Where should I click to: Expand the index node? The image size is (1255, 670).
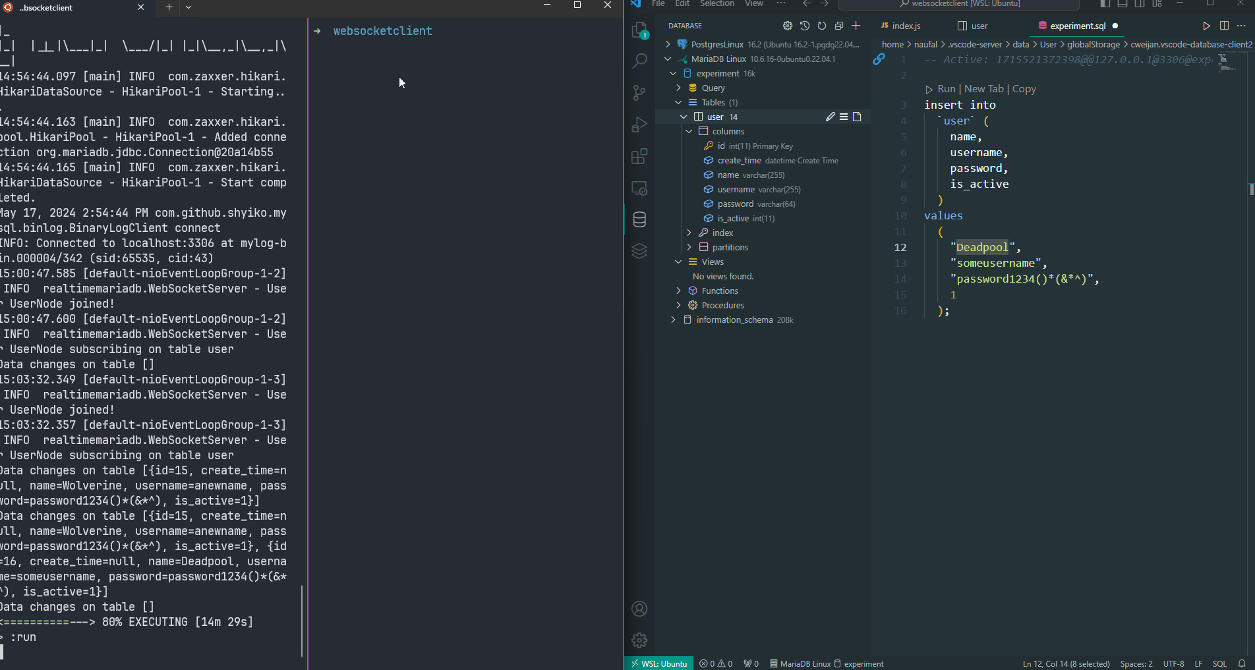(x=689, y=233)
